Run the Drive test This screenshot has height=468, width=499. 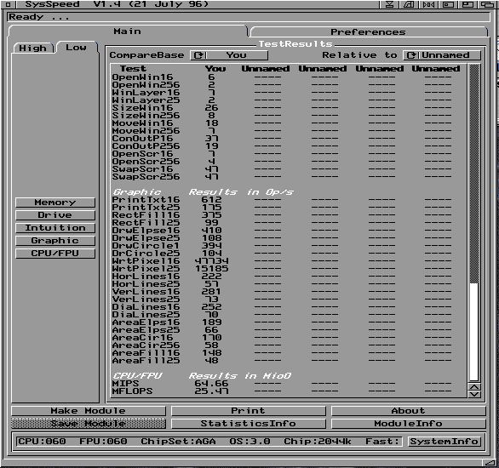click(55, 215)
